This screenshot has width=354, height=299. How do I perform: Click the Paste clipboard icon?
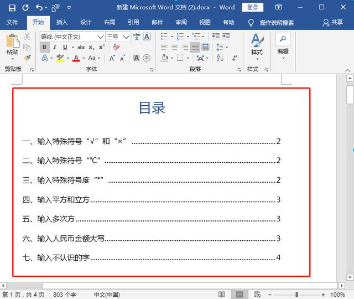tap(13, 40)
